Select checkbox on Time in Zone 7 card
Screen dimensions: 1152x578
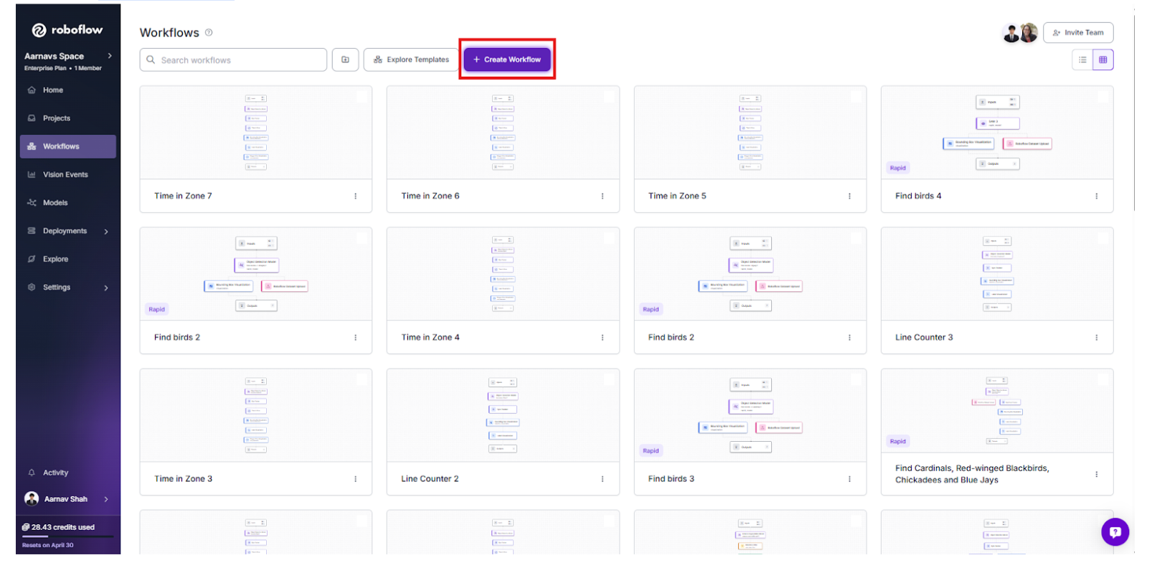pos(362,97)
